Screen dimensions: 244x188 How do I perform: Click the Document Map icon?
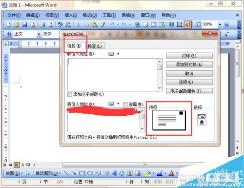198,24
